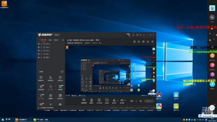Click the feedback icon in title bar
Image resolution: width=217 pixels, height=122 pixels.
coord(133,35)
